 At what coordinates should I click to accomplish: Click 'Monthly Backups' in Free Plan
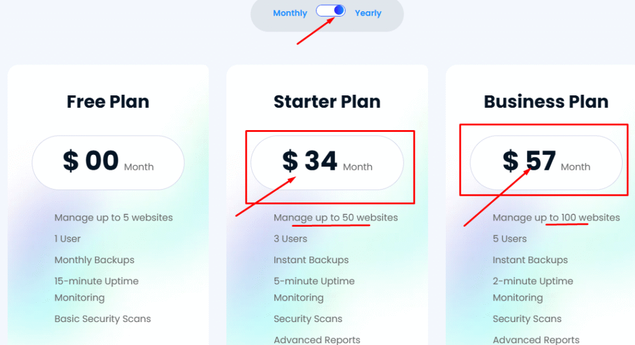(x=94, y=260)
